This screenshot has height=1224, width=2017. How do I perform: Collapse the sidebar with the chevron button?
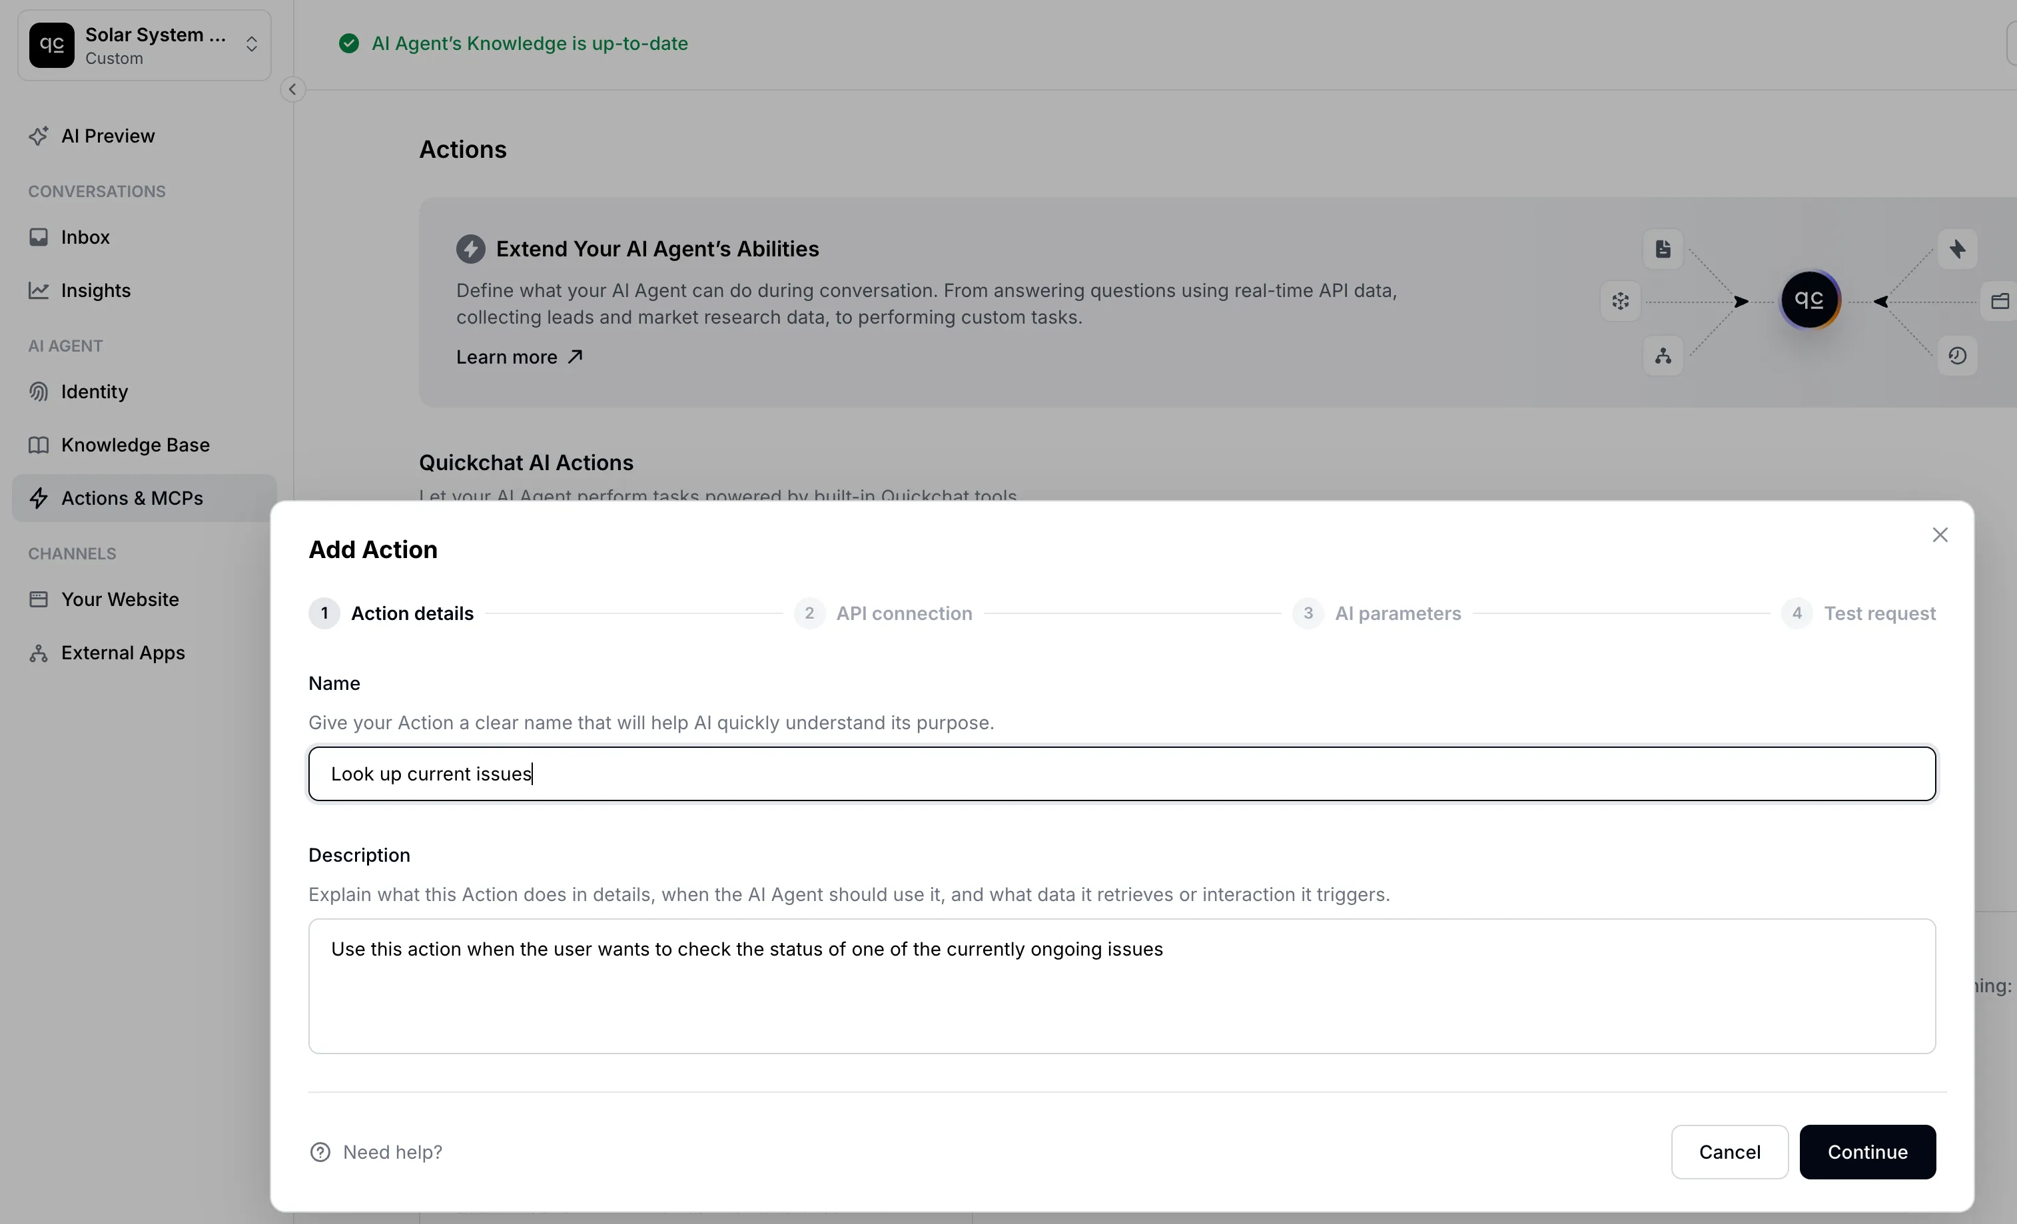click(292, 89)
